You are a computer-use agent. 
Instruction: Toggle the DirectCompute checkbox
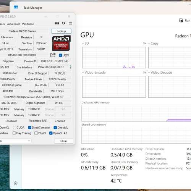pyautogui.click(x=30, y=128)
